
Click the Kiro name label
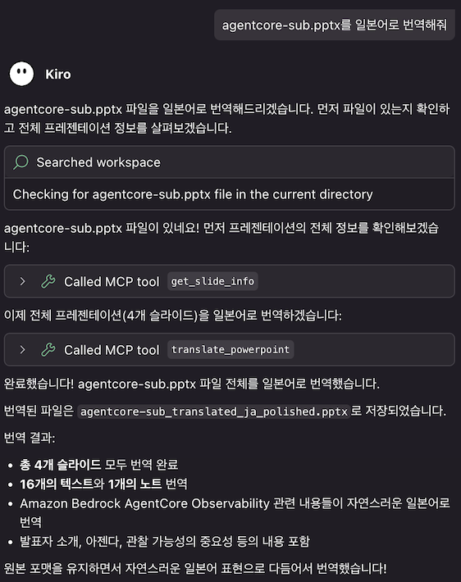[58, 75]
